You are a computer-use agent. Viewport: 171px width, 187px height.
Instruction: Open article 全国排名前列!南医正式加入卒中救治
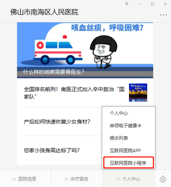74,93
